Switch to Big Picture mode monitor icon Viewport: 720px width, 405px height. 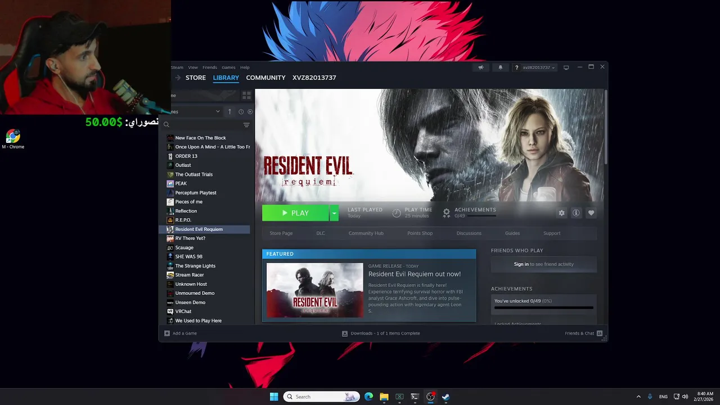coord(566,67)
